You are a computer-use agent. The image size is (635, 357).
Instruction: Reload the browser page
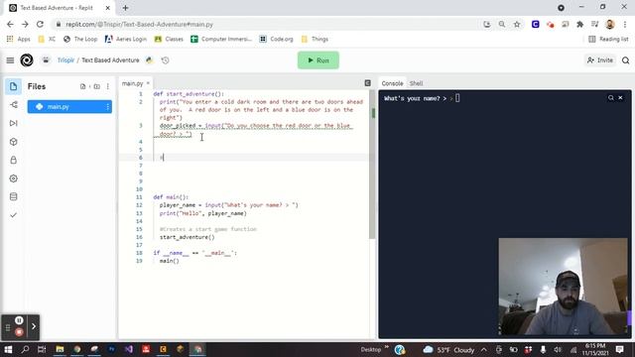coord(40,24)
